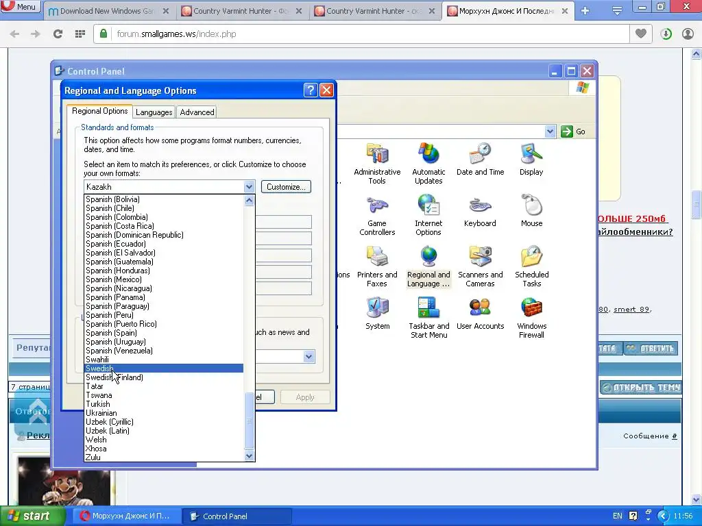The height and width of the screenshot is (526, 702).
Task: Click the Customize... button
Action: (286, 187)
